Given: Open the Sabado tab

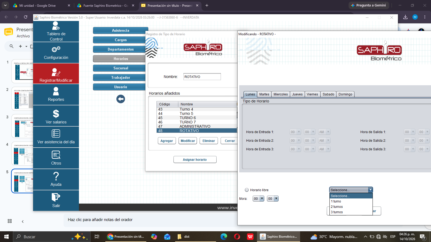Looking at the screenshot, I should (x=328, y=94).
